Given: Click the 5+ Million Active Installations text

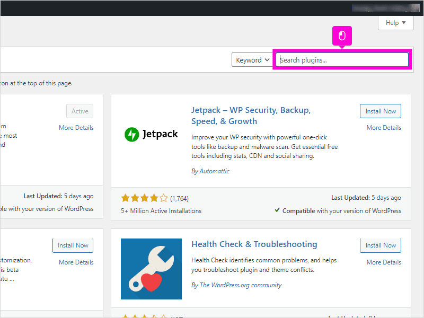Looking at the screenshot, I should [x=161, y=211].
